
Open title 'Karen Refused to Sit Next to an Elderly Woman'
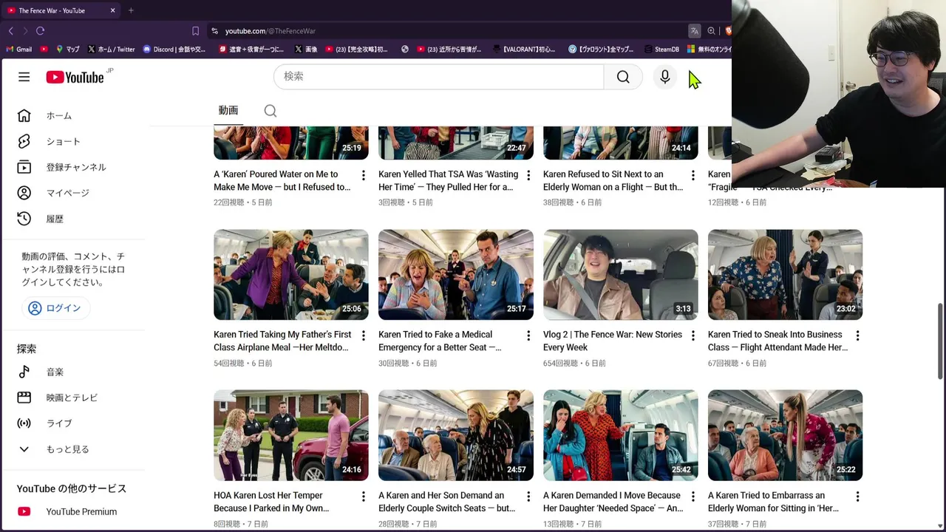[x=613, y=180]
